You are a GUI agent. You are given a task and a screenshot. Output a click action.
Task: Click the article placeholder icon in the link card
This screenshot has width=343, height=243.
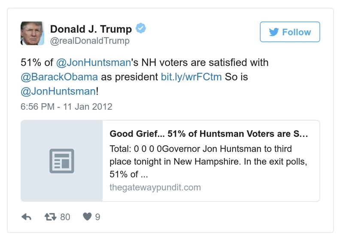(61, 161)
